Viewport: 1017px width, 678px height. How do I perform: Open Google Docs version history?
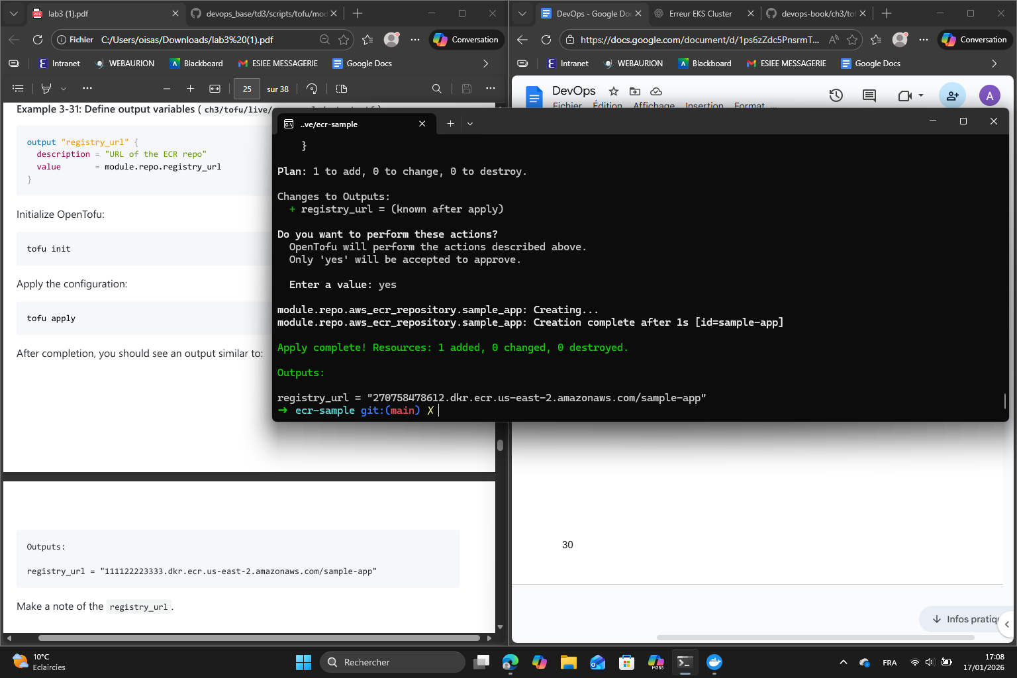click(x=836, y=95)
